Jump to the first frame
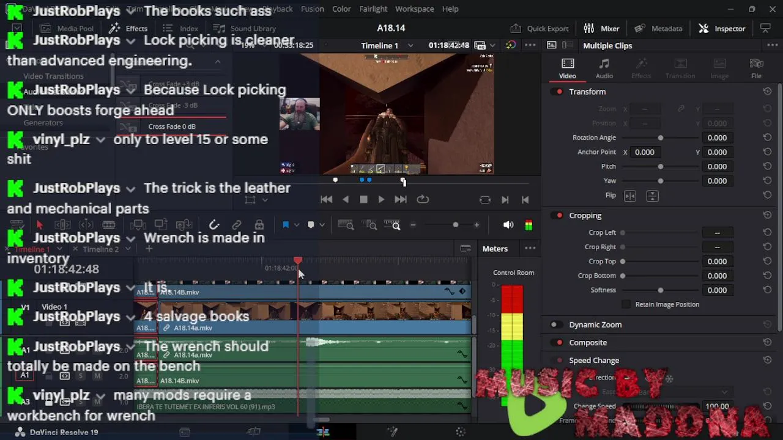The width and height of the screenshot is (783, 440). [327, 199]
